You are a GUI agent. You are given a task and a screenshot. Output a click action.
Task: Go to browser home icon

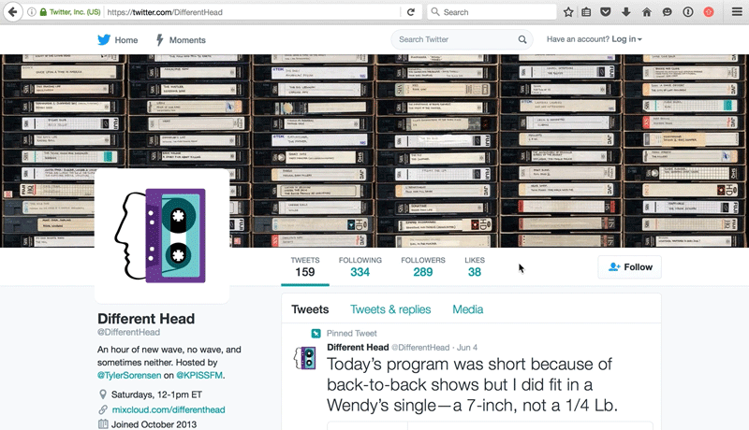coord(647,12)
